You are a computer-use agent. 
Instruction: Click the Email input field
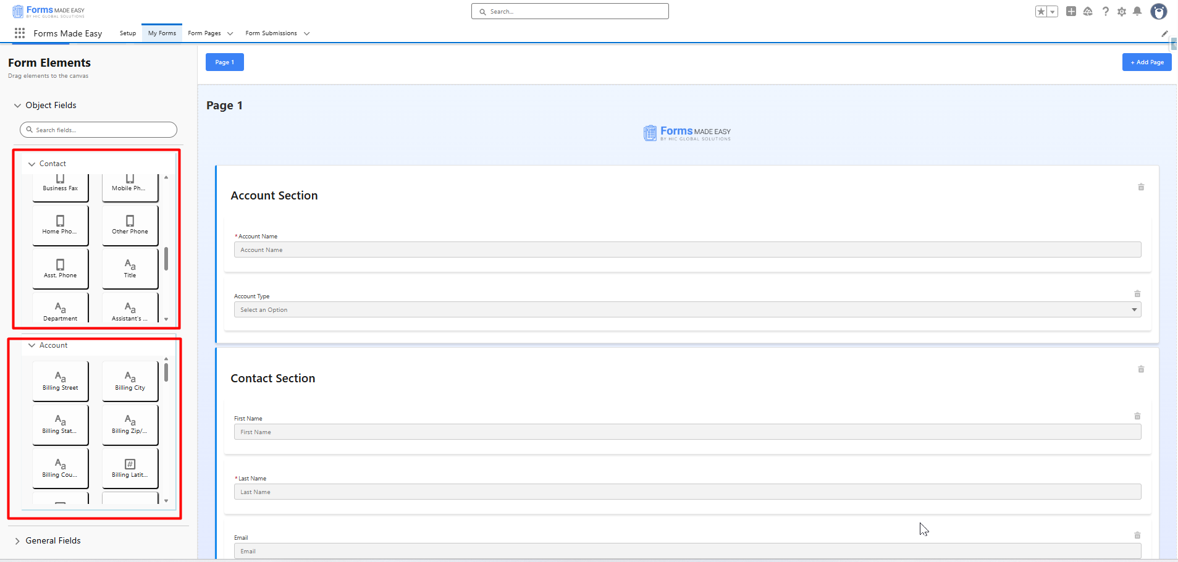click(x=688, y=551)
